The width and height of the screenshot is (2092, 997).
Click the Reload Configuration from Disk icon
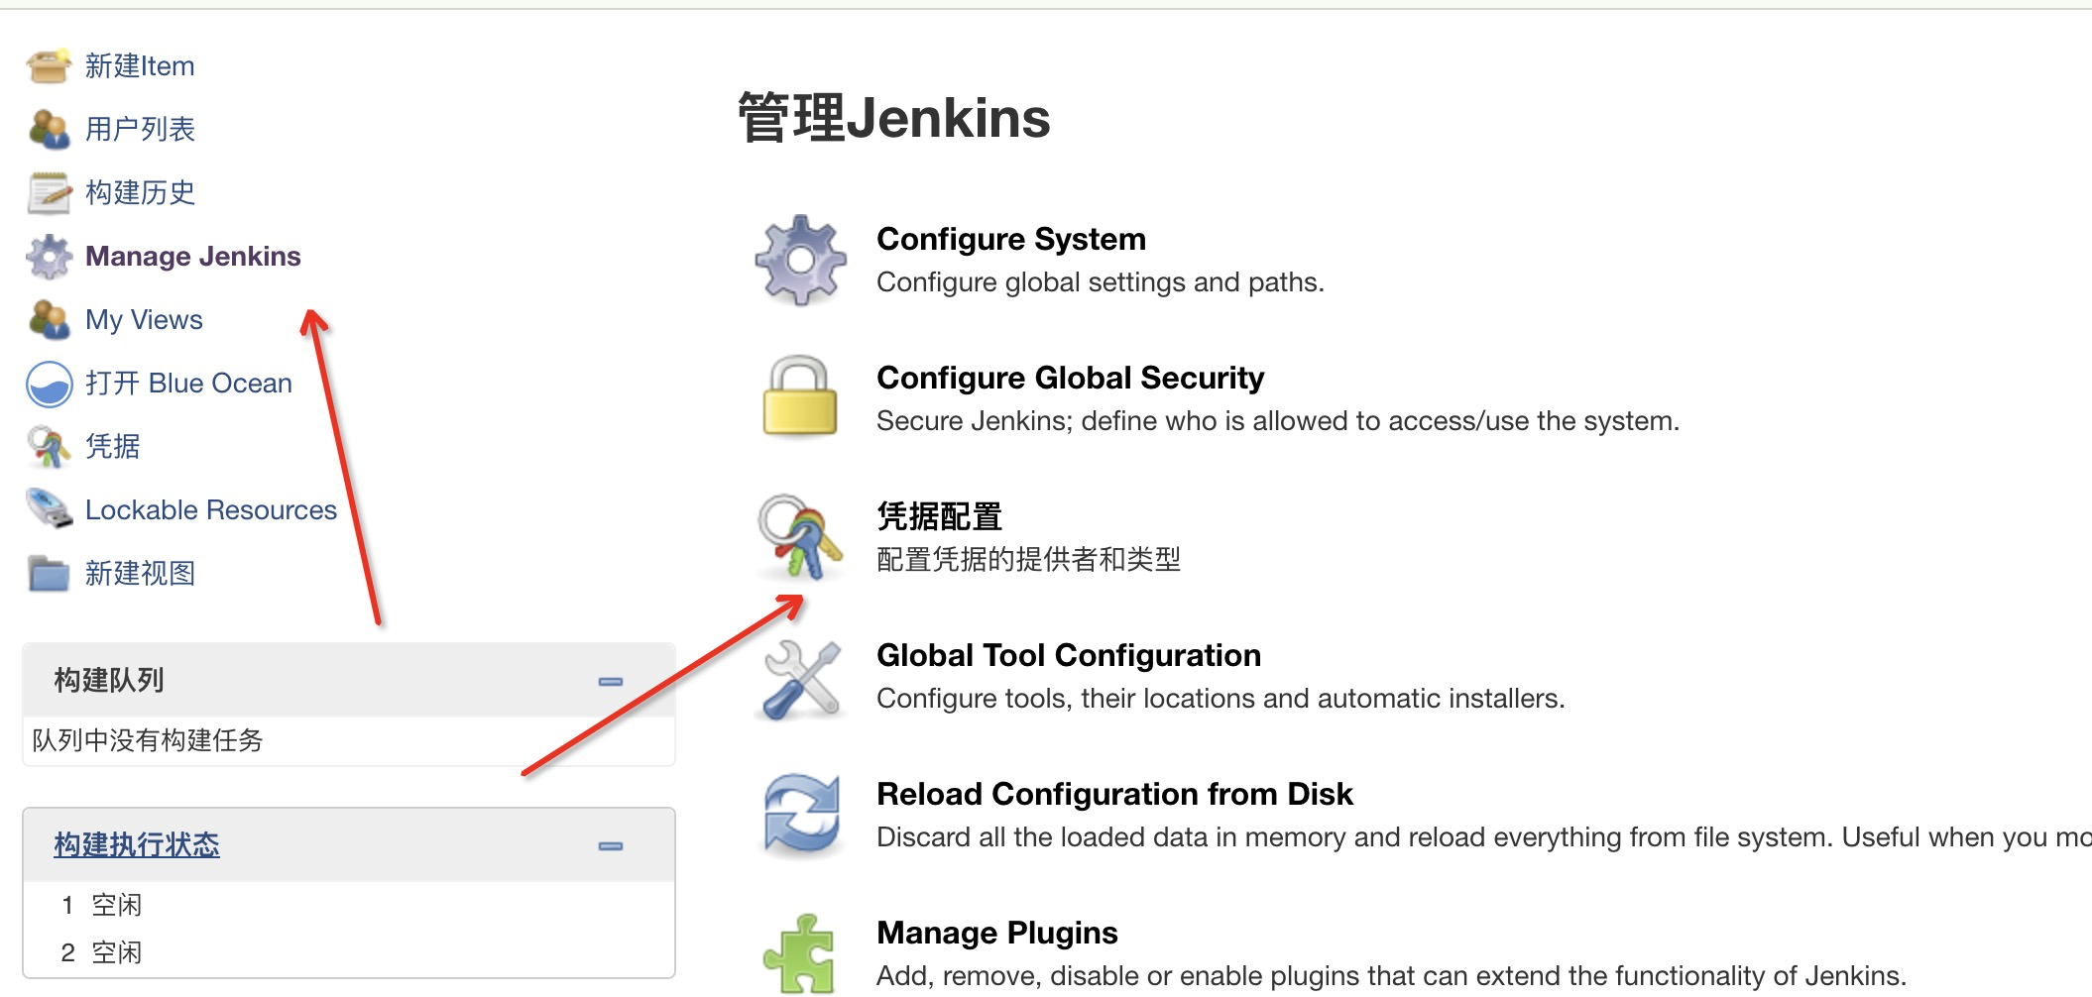click(802, 815)
